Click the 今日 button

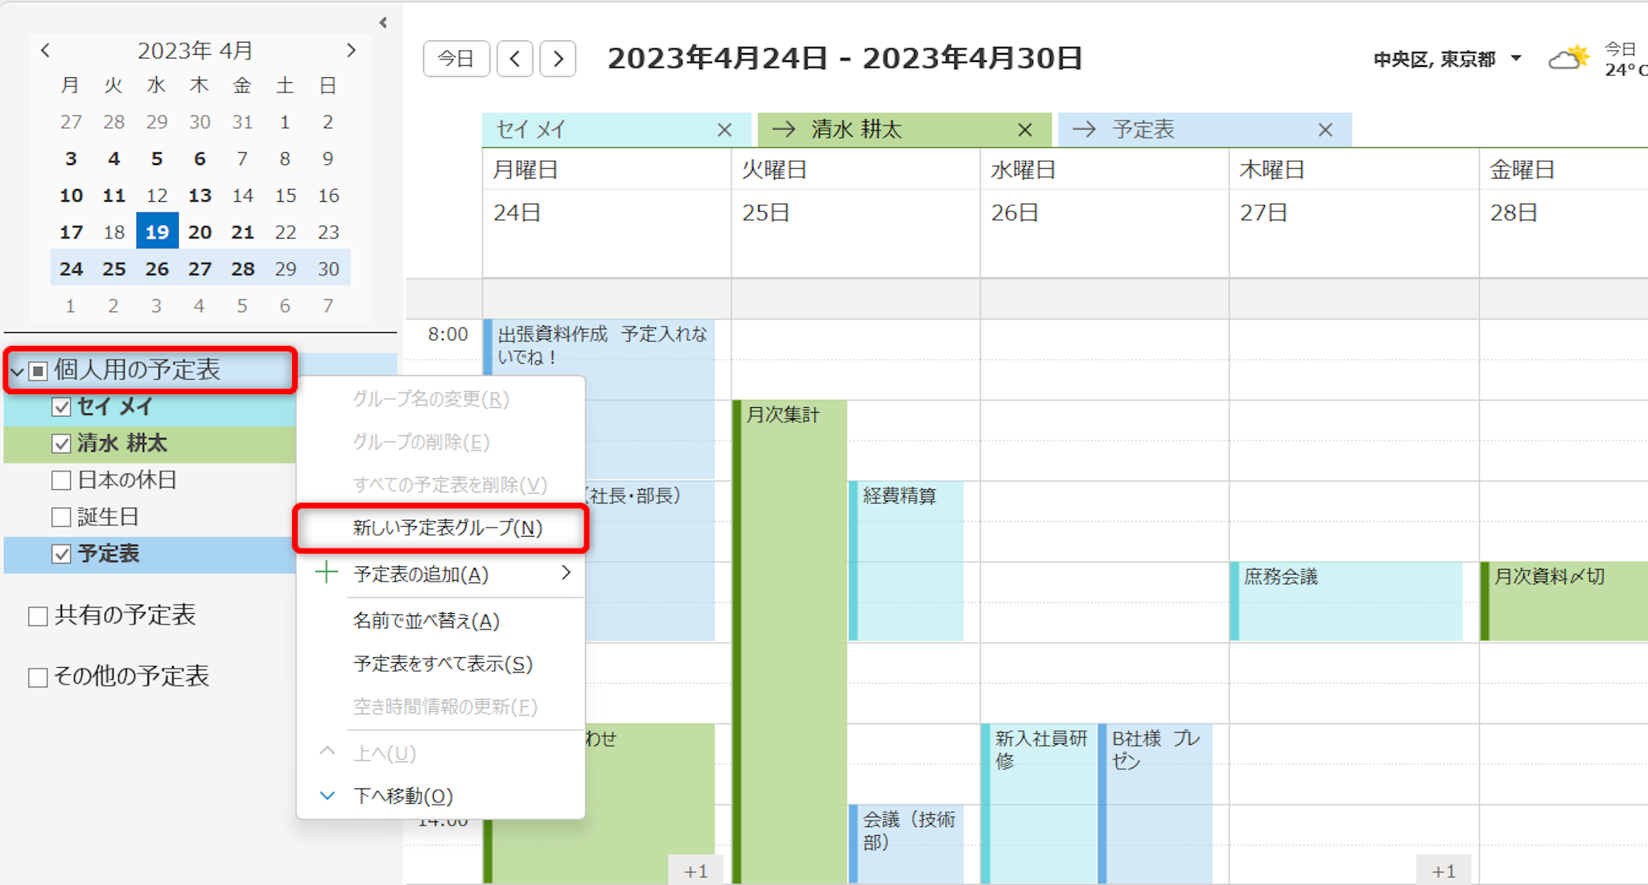(455, 59)
